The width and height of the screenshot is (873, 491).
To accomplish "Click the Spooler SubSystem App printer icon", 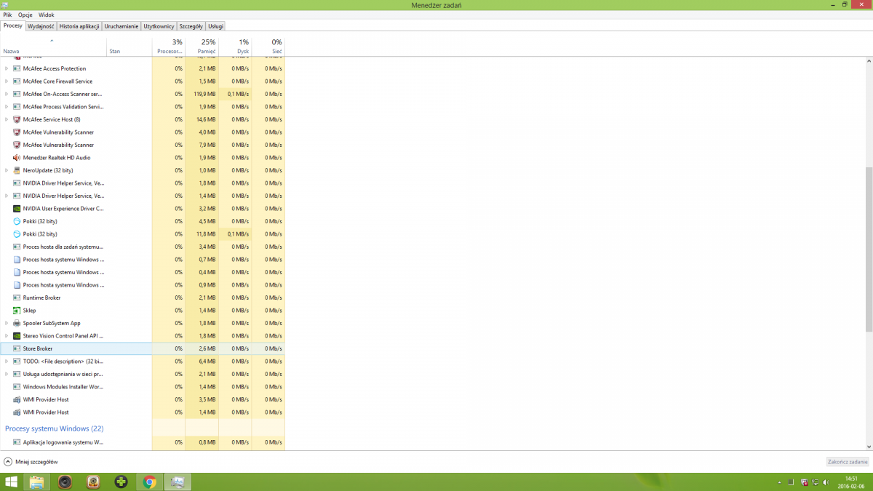I will coord(17,323).
